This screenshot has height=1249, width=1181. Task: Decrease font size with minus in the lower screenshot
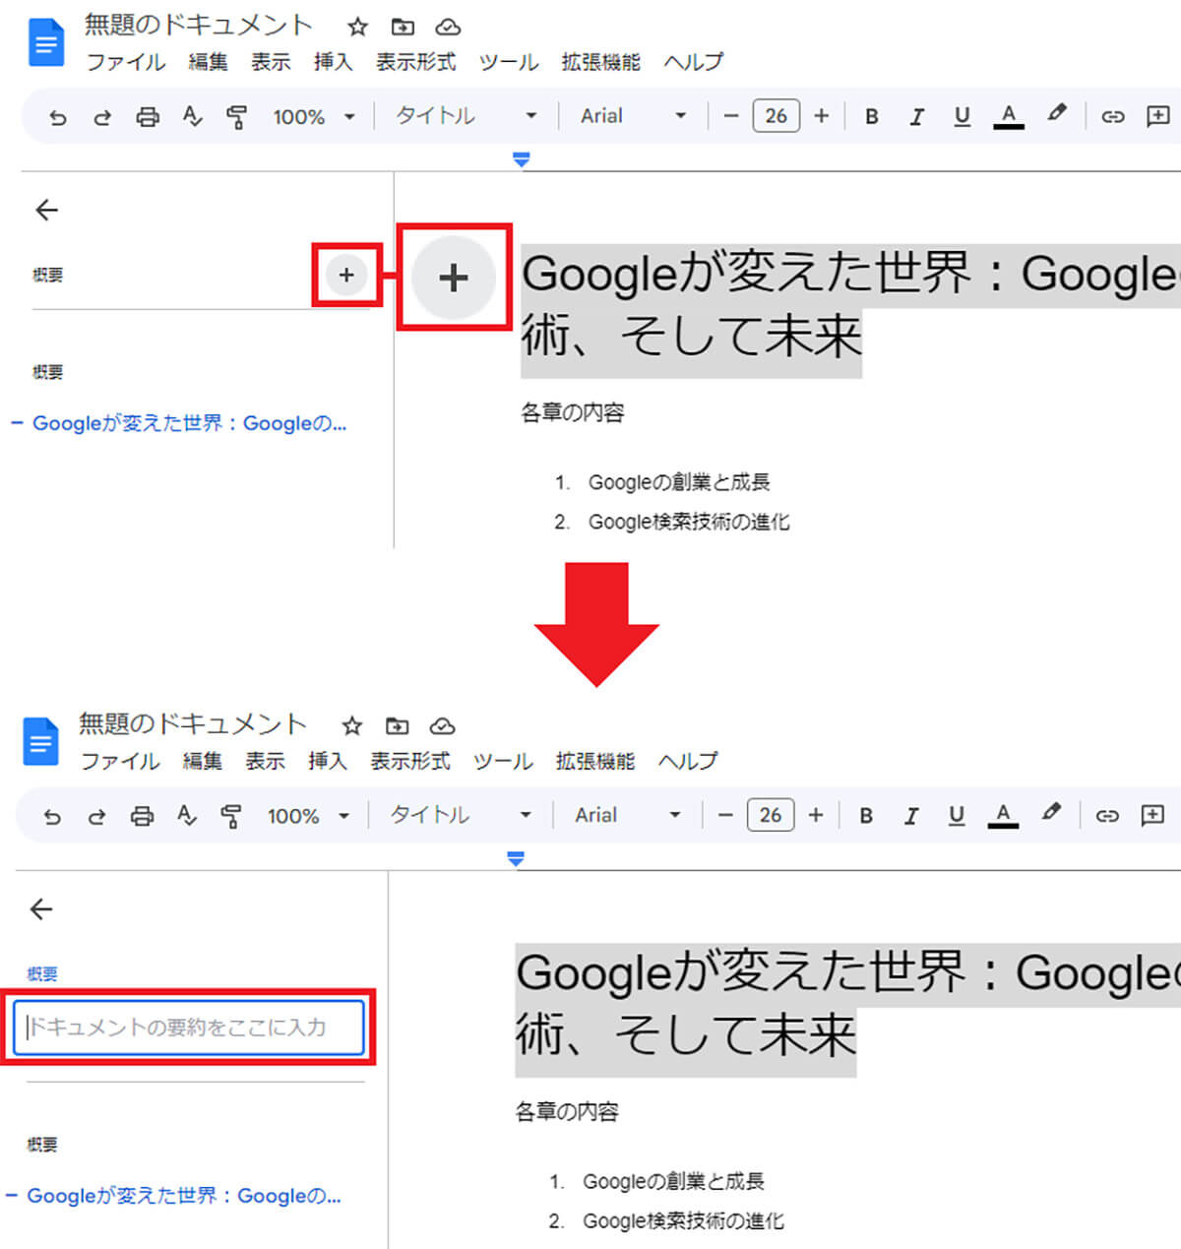725,815
